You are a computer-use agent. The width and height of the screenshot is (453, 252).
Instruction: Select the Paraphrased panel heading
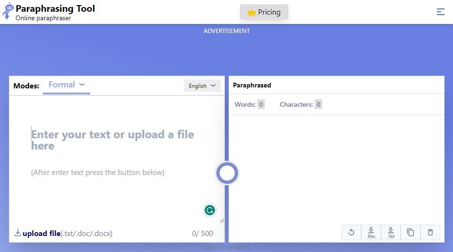tap(252, 85)
